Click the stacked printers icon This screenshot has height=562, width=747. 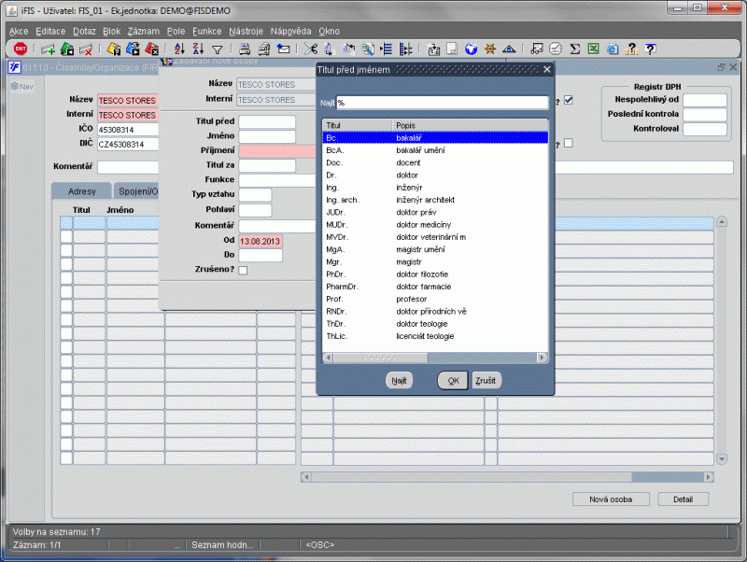point(263,49)
